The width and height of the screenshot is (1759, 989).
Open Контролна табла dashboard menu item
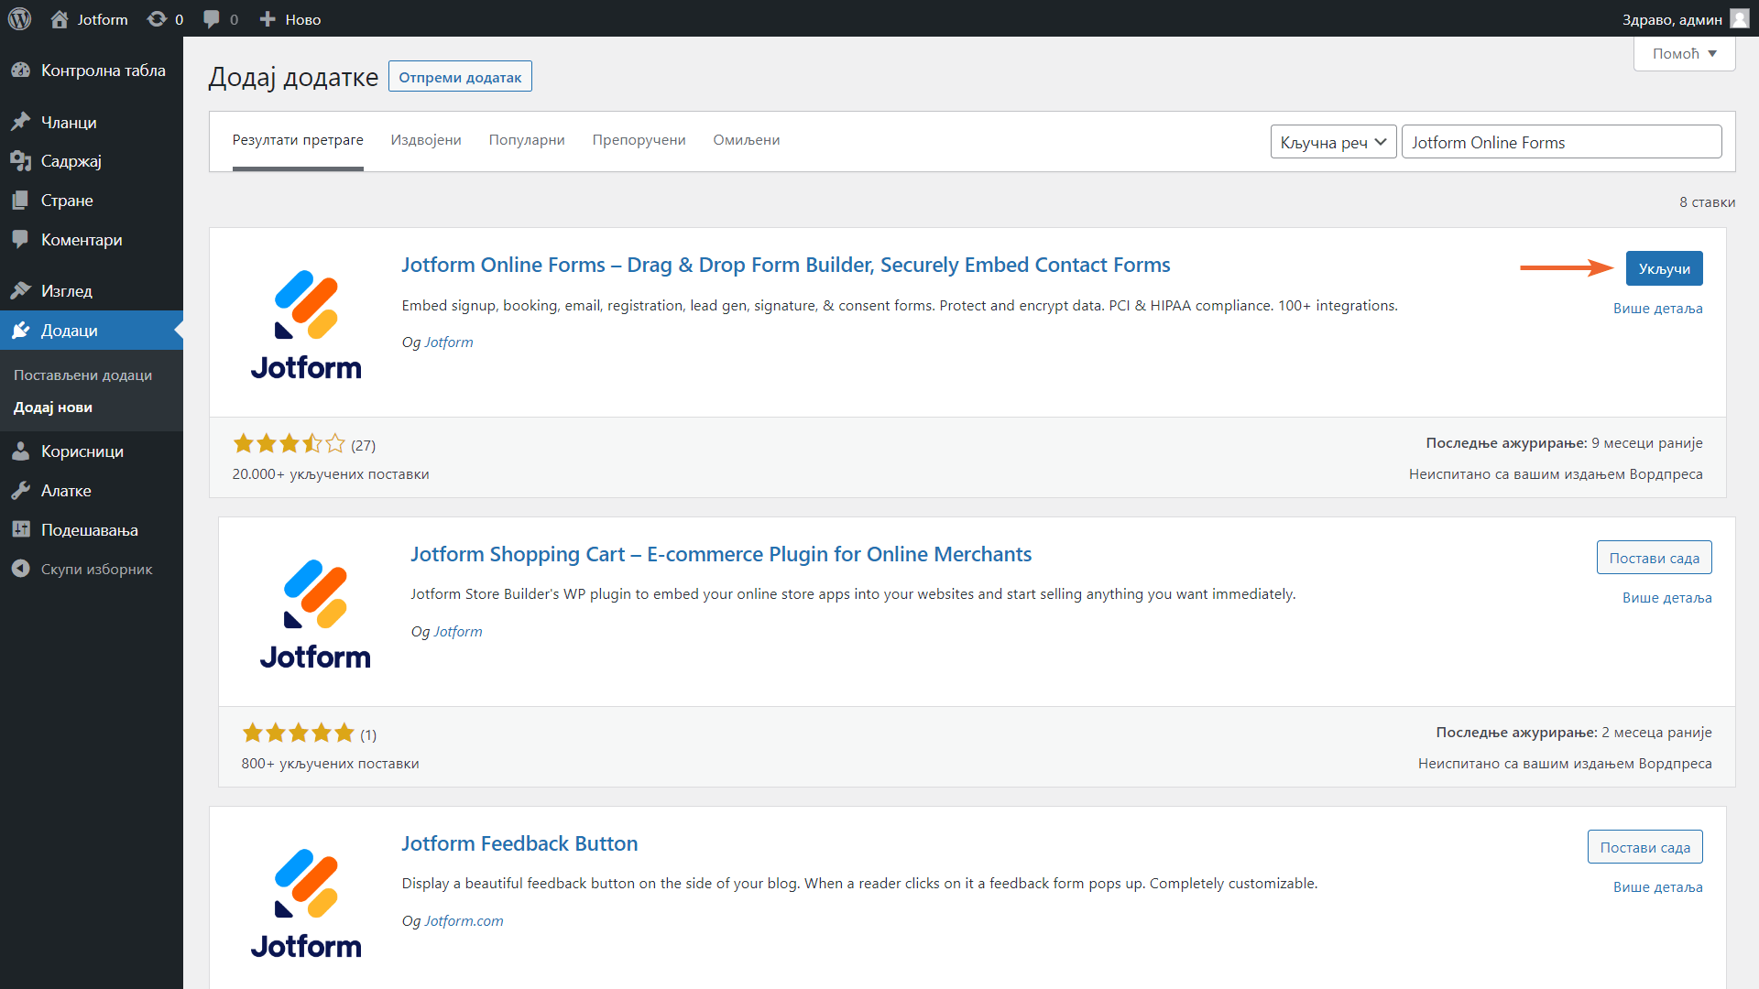coord(103,71)
